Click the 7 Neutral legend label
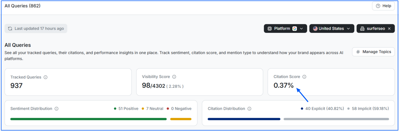 (x=155, y=109)
